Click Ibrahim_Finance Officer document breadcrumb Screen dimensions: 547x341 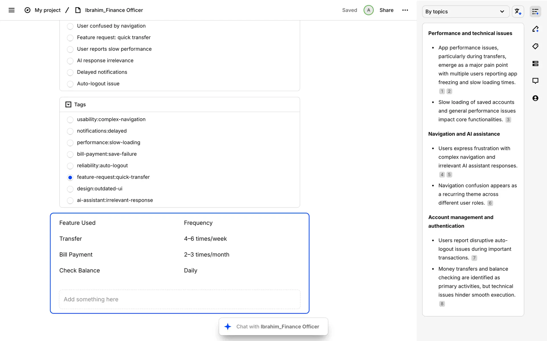tap(114, 10)
